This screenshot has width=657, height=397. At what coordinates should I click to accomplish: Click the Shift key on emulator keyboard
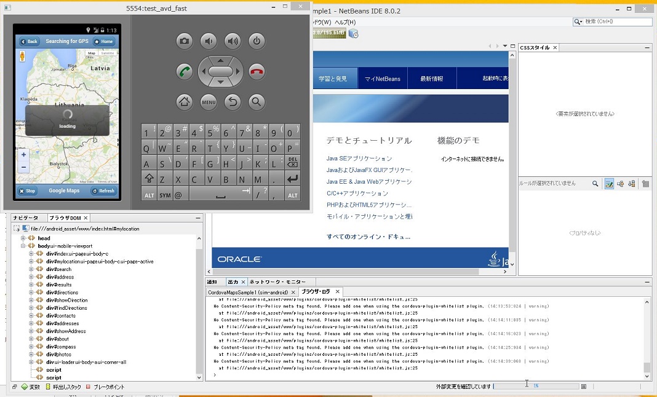click(149, 179)
